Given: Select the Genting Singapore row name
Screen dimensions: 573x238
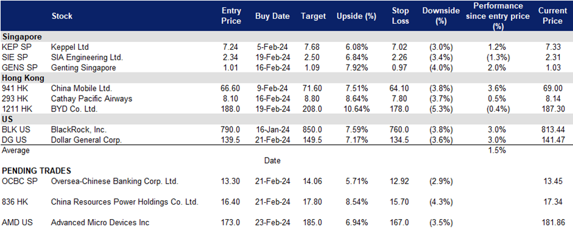Looking at the screenshot, I should [x=83, y=68].
